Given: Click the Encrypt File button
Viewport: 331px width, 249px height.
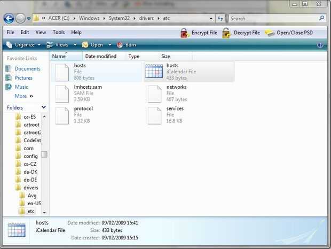Looking at the screenshot, I should 199,33.
